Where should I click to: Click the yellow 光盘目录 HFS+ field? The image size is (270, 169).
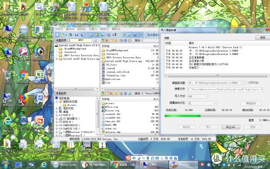coord(81,41)
